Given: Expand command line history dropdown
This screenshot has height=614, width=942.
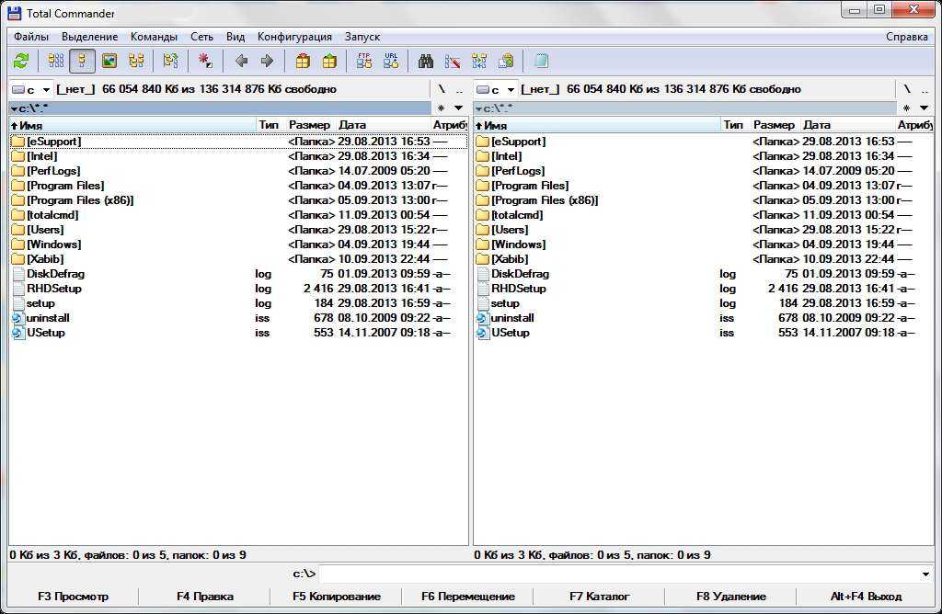Looking at the screenshot, I should [925, 574].
